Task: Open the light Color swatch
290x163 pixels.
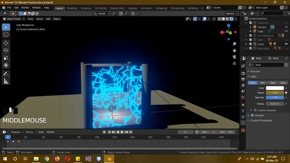Action: tap(275, 88)
